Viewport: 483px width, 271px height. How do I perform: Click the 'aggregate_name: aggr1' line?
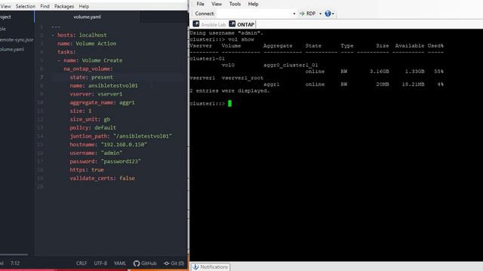[102, 102]
